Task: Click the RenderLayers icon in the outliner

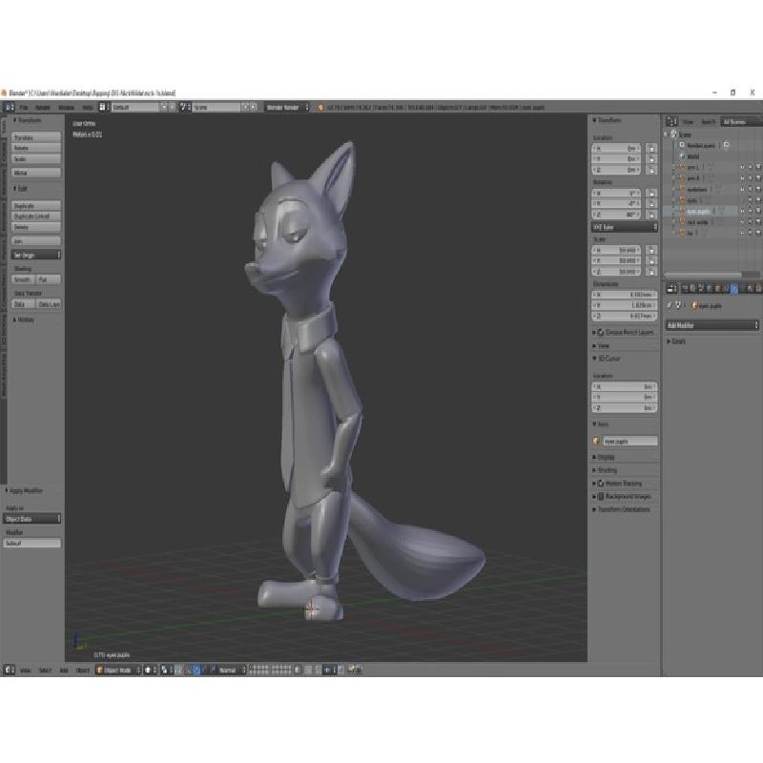Action: click(682, 145)
